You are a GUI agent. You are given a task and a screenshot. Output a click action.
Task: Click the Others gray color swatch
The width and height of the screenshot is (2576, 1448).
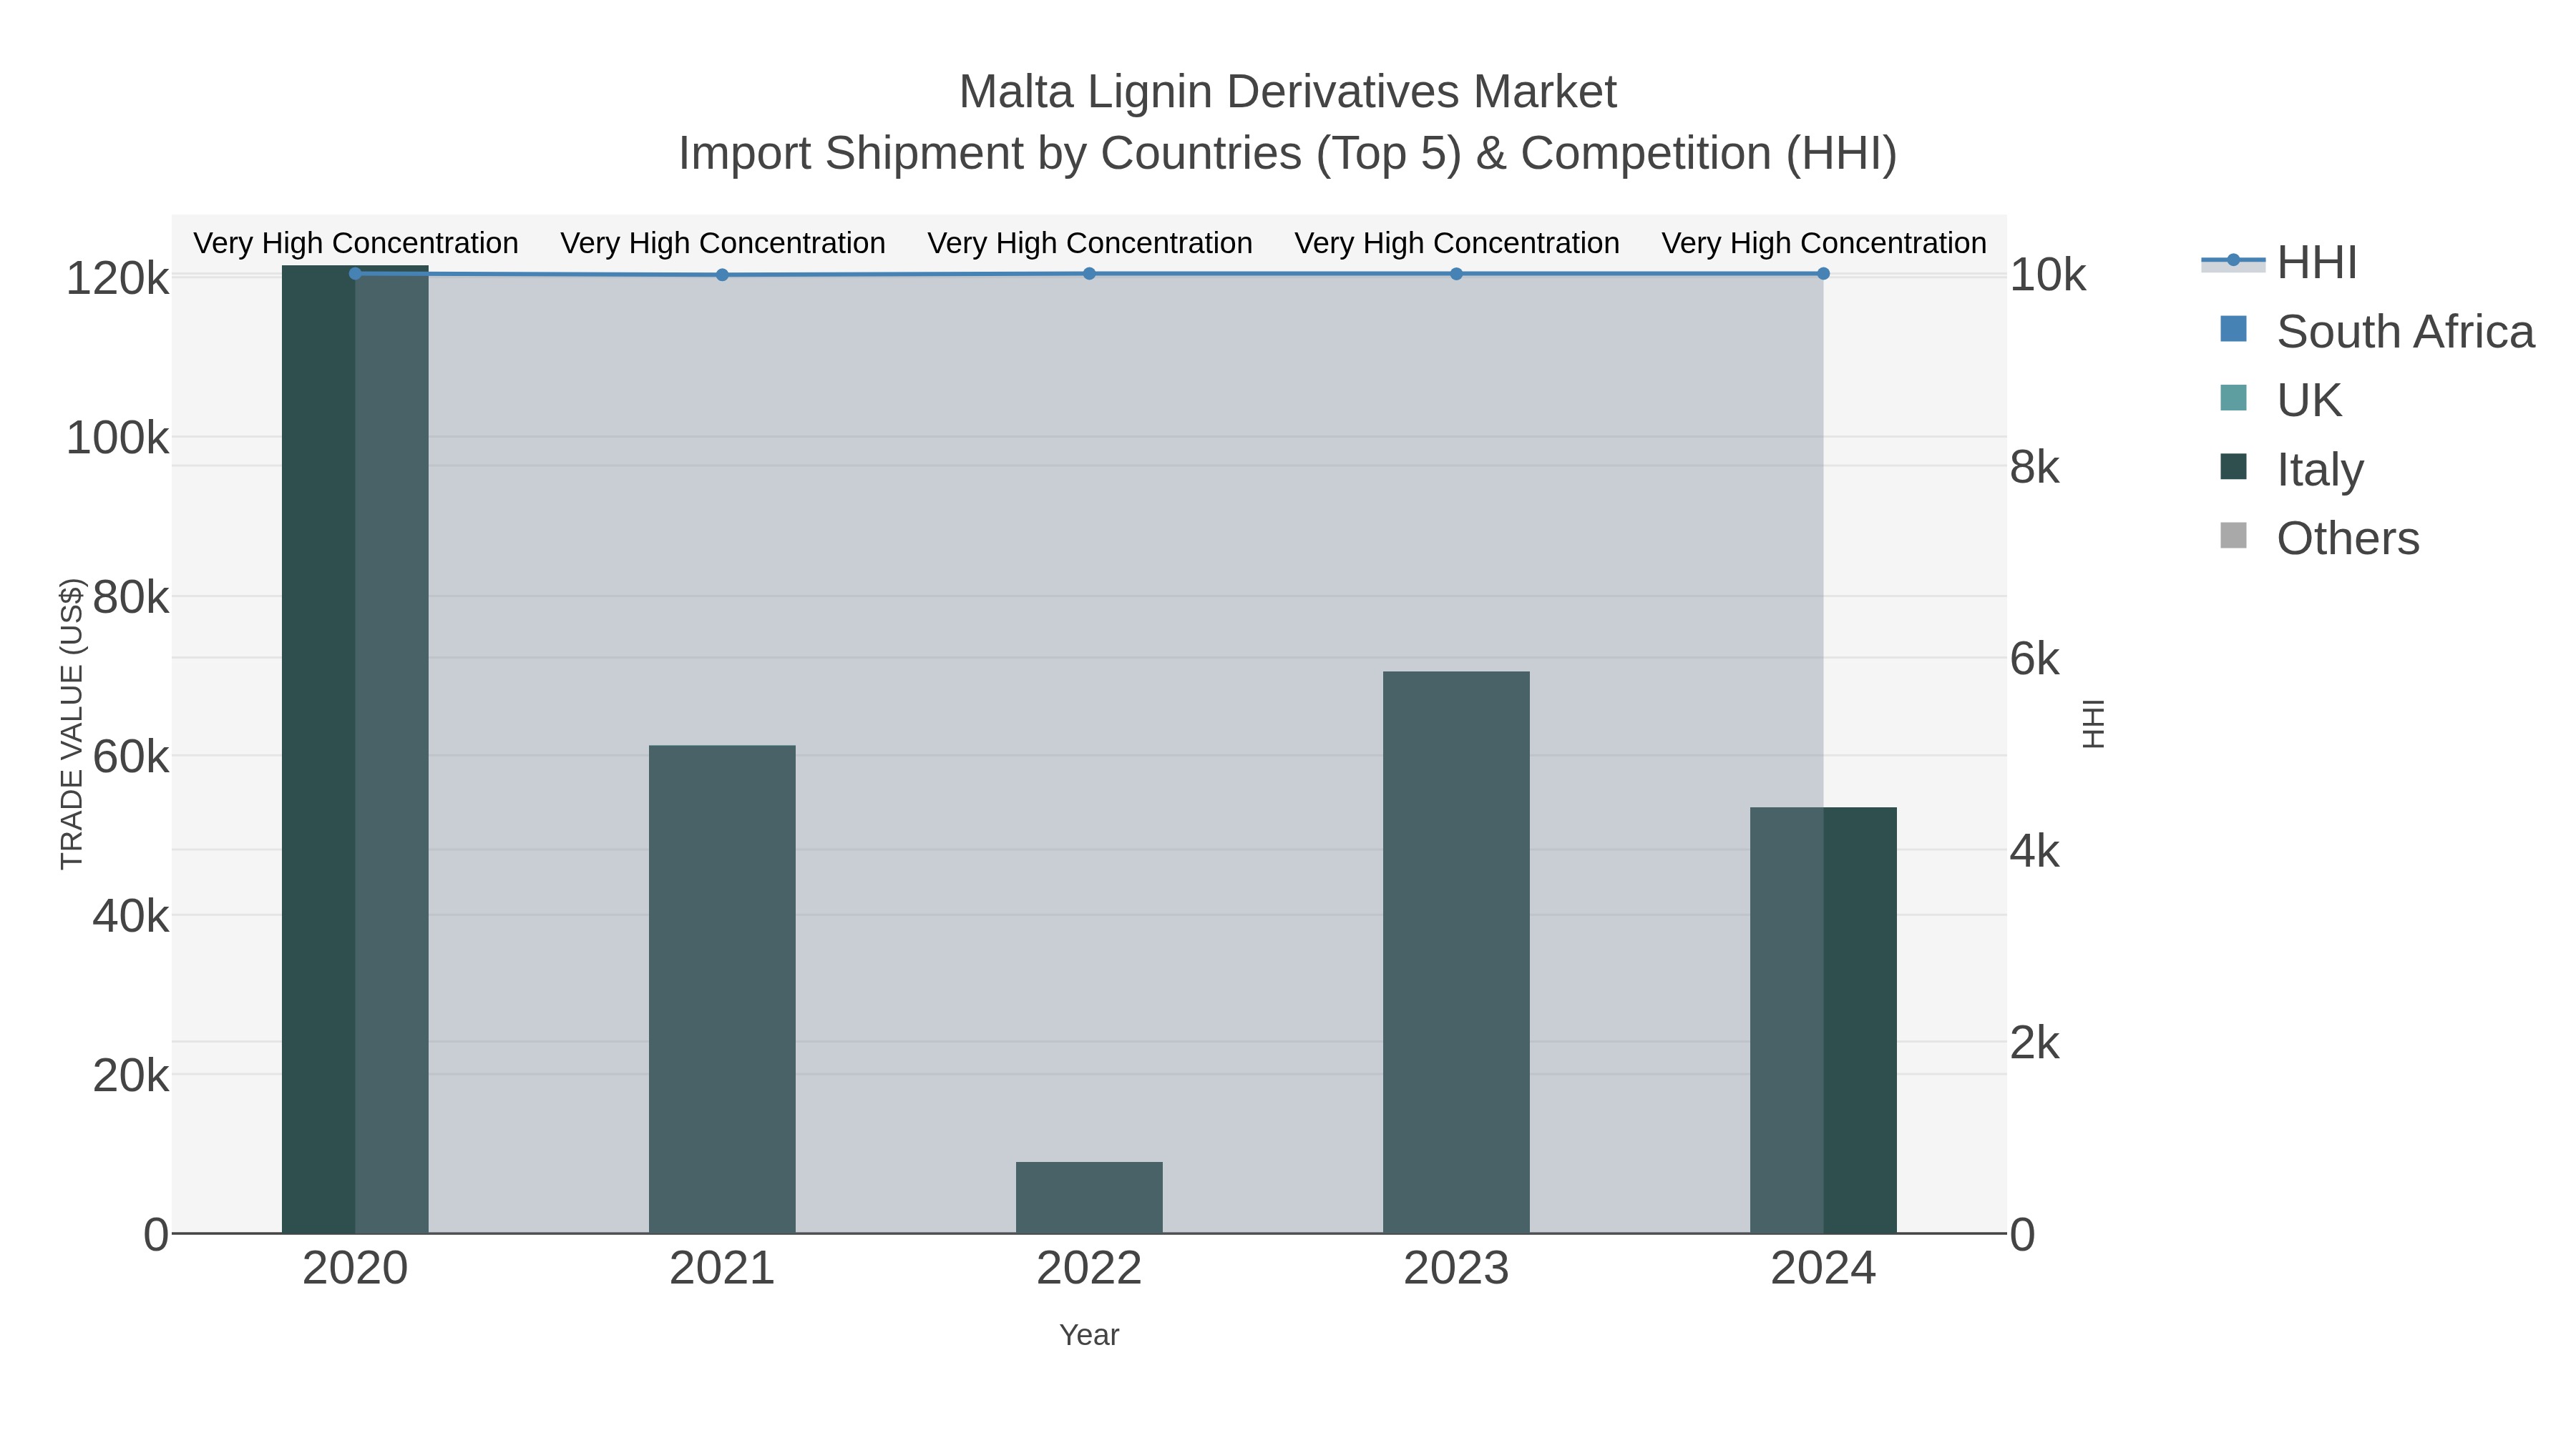tap(2233, 536)
